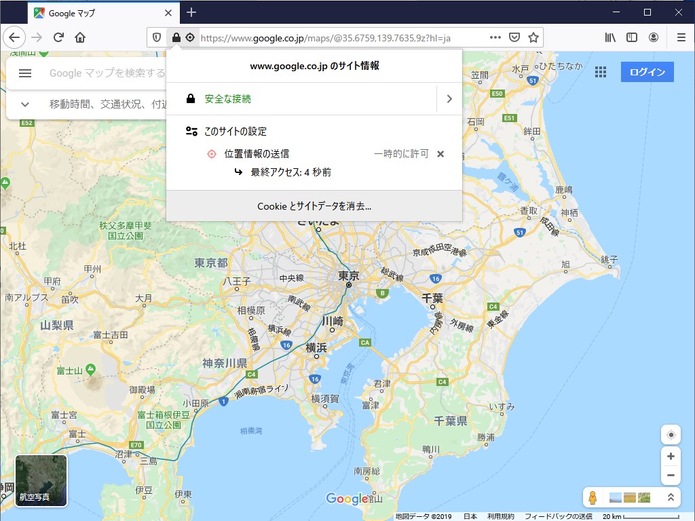Screen dimensions: 695x521
Task: Click the ログイン button
Action: pos(647,71)
